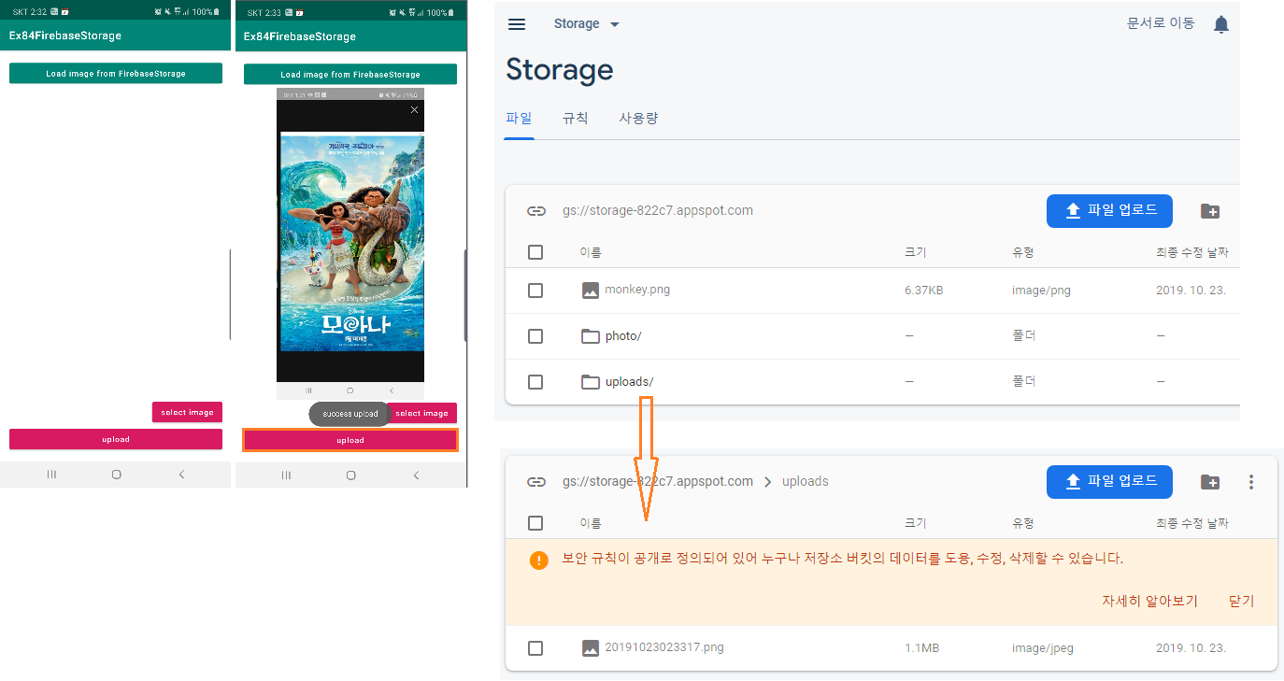Tap home nav icon in right phone

tap(350, 475)
